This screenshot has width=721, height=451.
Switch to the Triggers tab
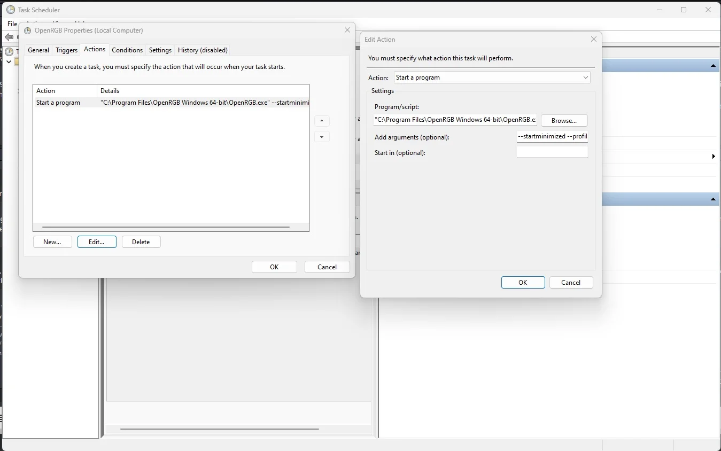(66, 50)
